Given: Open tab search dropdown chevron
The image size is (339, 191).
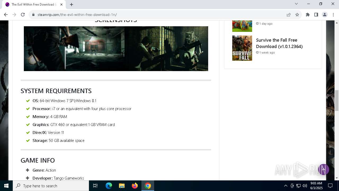Looking at the screenshot, I should point(296,4).
